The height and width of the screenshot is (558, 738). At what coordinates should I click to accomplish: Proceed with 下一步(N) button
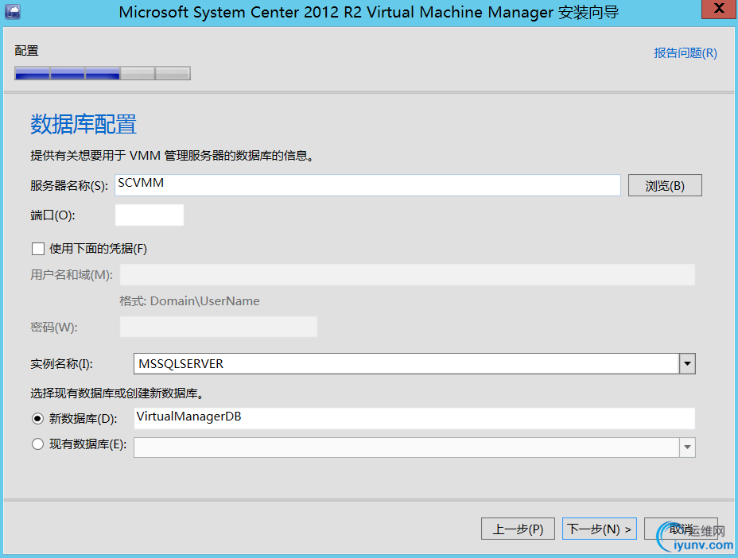600,529
